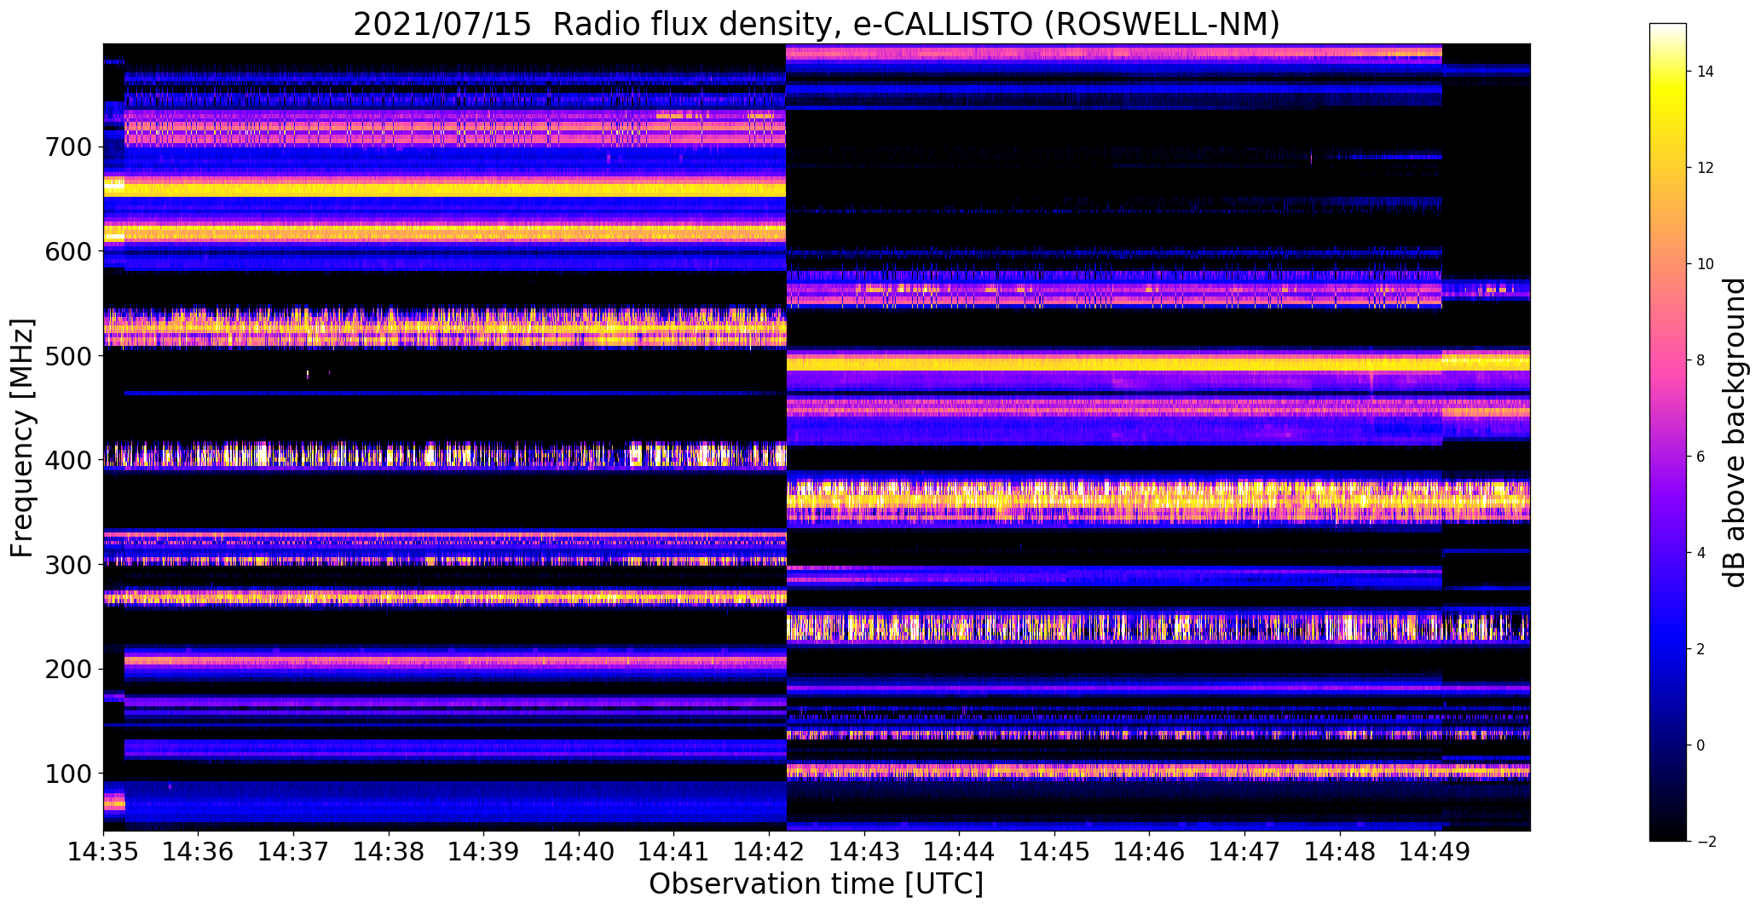The width and height of the screenshot is (1761, 909).
Task: Click the 14:44 time tick label
Action: click(959, 852)
